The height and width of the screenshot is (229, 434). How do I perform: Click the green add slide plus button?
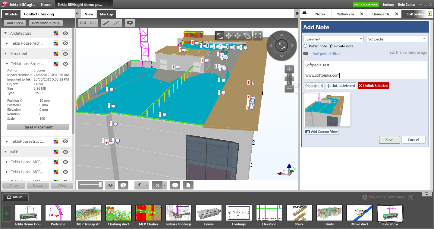tap(7, 213)
